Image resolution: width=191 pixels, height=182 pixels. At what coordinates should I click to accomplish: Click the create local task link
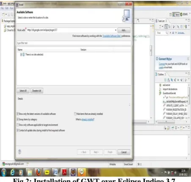pyautogui.click(x=161, y=67)
